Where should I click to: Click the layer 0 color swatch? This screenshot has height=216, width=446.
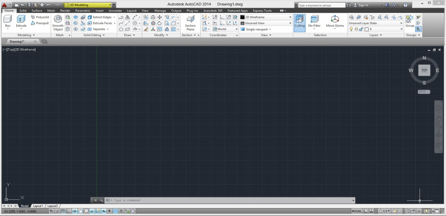click(x=366, y=29)
